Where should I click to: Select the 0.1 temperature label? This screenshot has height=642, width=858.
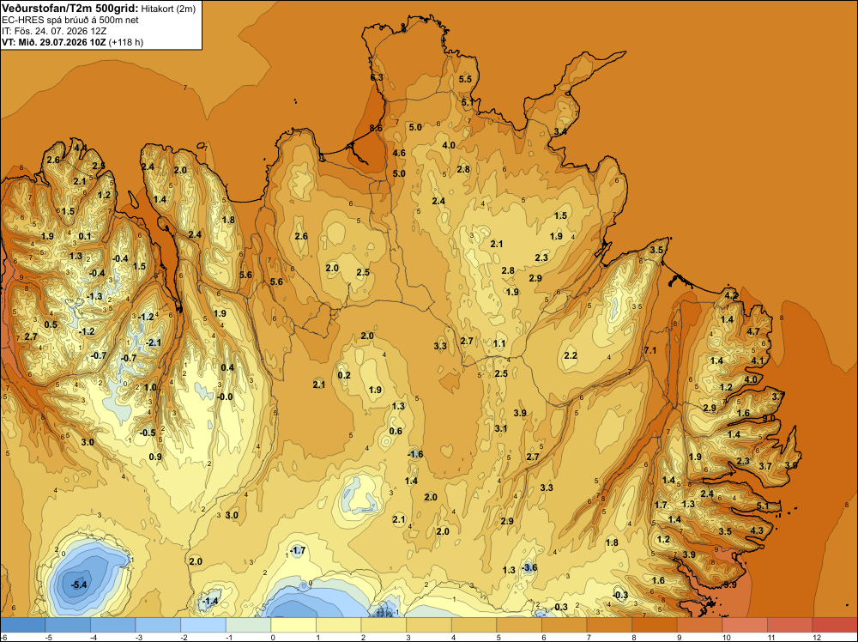coord(85,236)
